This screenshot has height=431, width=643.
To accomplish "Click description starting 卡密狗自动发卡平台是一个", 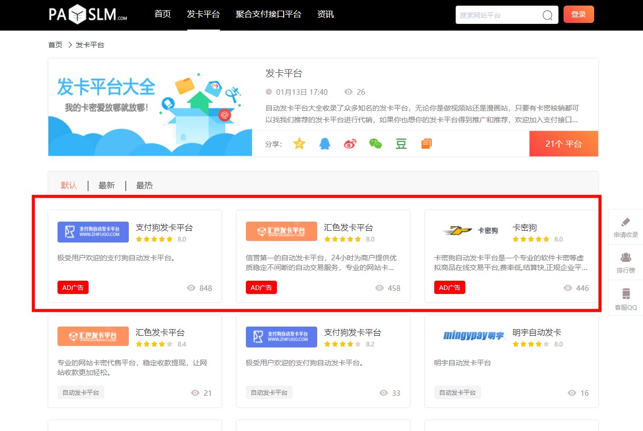I will [x=512, y=262].
